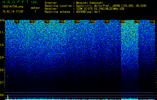Click the 1706 time marker
Screen dimensions: 157x100
(x=92, y=21)
